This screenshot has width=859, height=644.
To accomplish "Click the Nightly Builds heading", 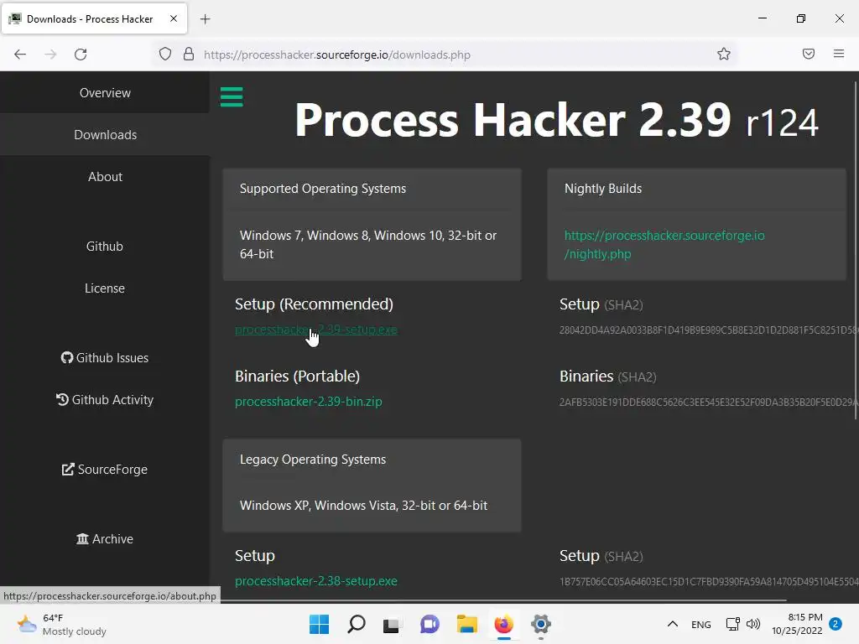I will (603, 189).
